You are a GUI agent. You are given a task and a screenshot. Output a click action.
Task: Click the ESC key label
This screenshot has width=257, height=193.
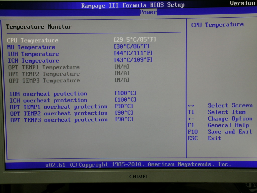point(193,138)
